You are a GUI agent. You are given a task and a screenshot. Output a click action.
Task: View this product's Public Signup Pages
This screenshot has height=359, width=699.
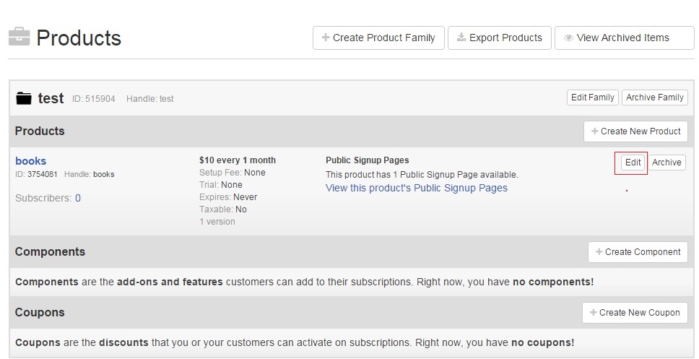pos(417,189)
